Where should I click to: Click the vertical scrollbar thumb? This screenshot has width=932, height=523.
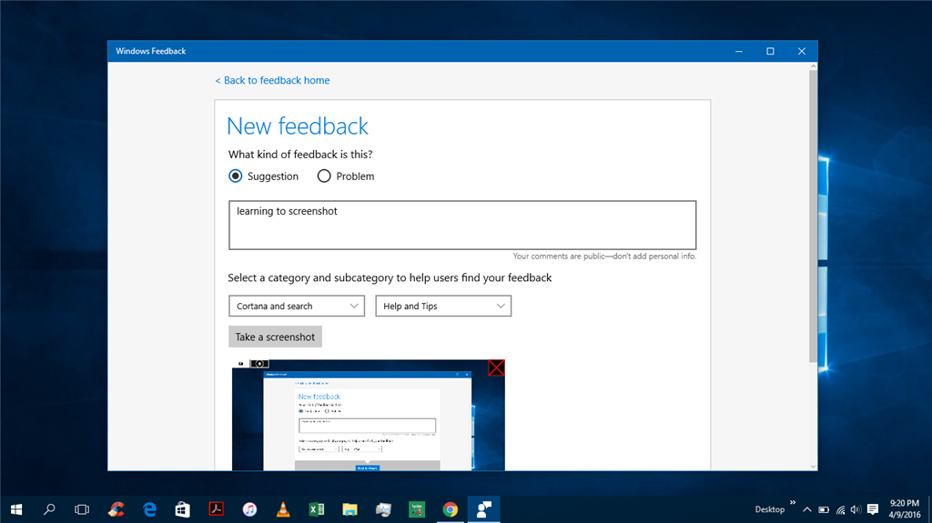tap(813, 216)
